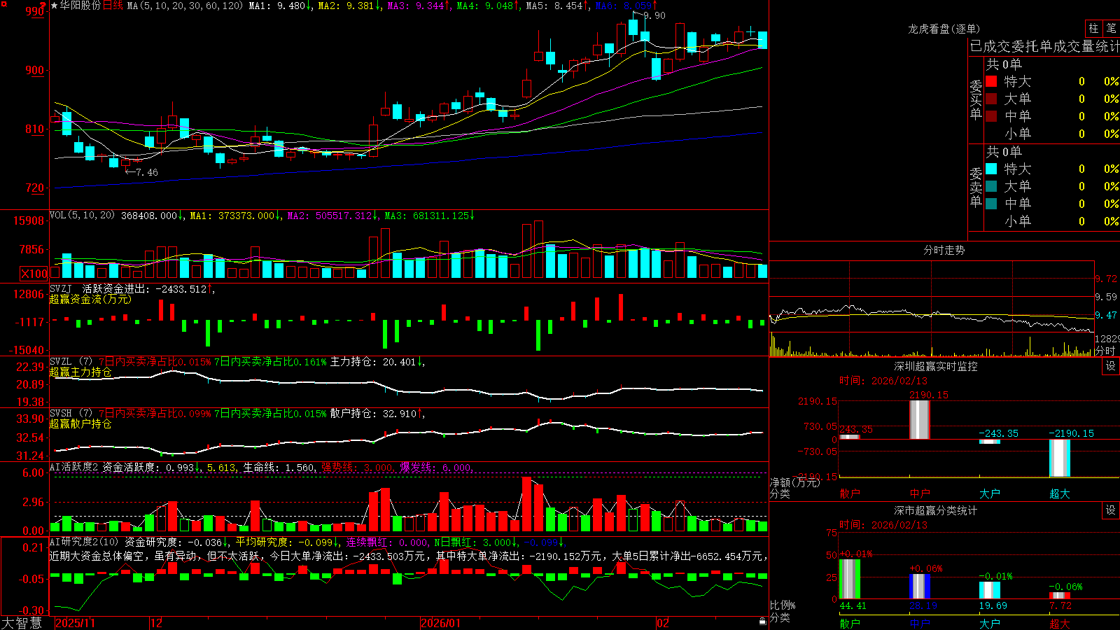Click the 超赢资金流(万元) label
Image resolution: width=1120 pixels, height=630 pixels.
pyautogui.click(x=90, y=299)
